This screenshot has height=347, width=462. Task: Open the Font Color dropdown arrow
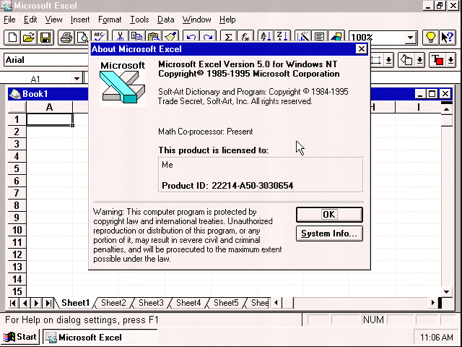coord(450,60)
